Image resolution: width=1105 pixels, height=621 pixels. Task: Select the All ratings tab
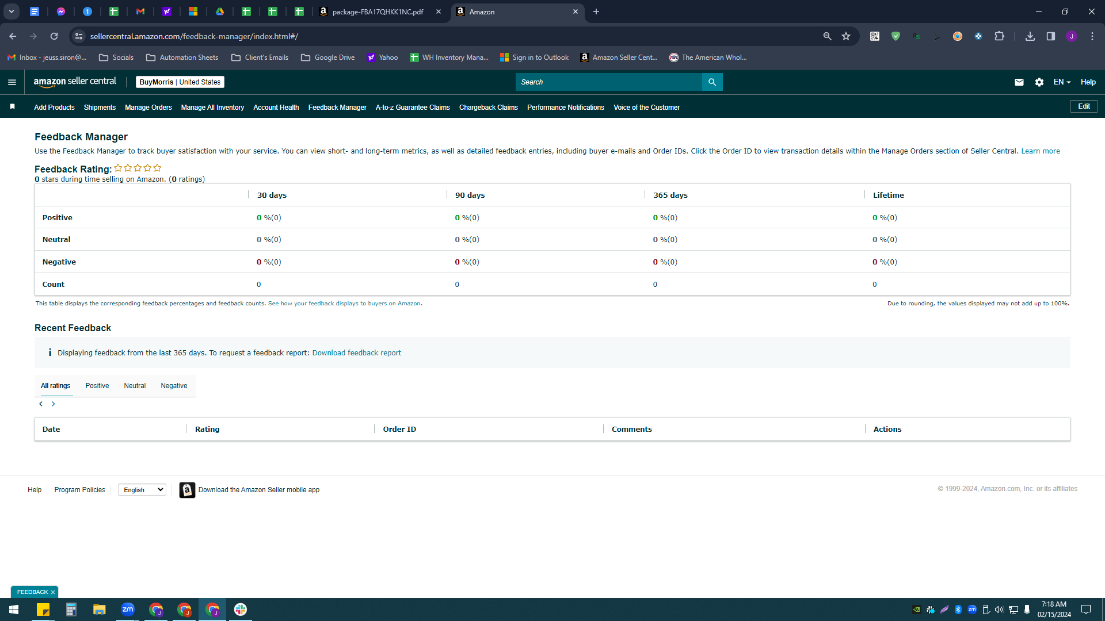point(56,386)
